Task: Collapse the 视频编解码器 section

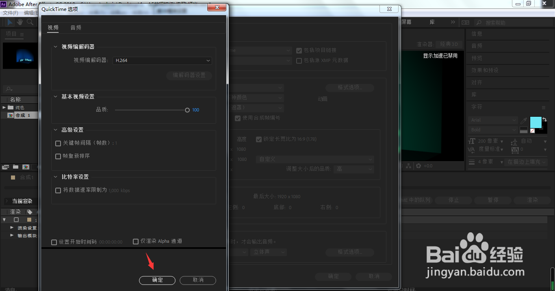Action: tap(56, 47)
